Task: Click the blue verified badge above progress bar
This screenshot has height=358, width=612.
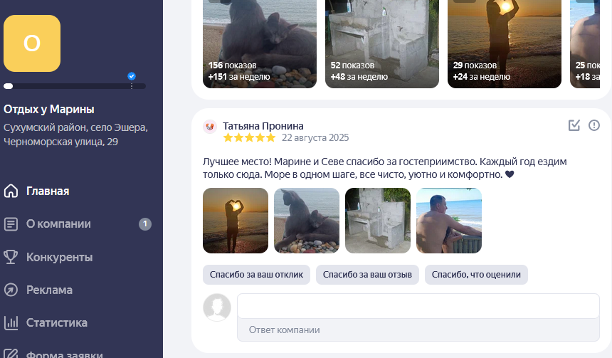Action: coord(132,75)
